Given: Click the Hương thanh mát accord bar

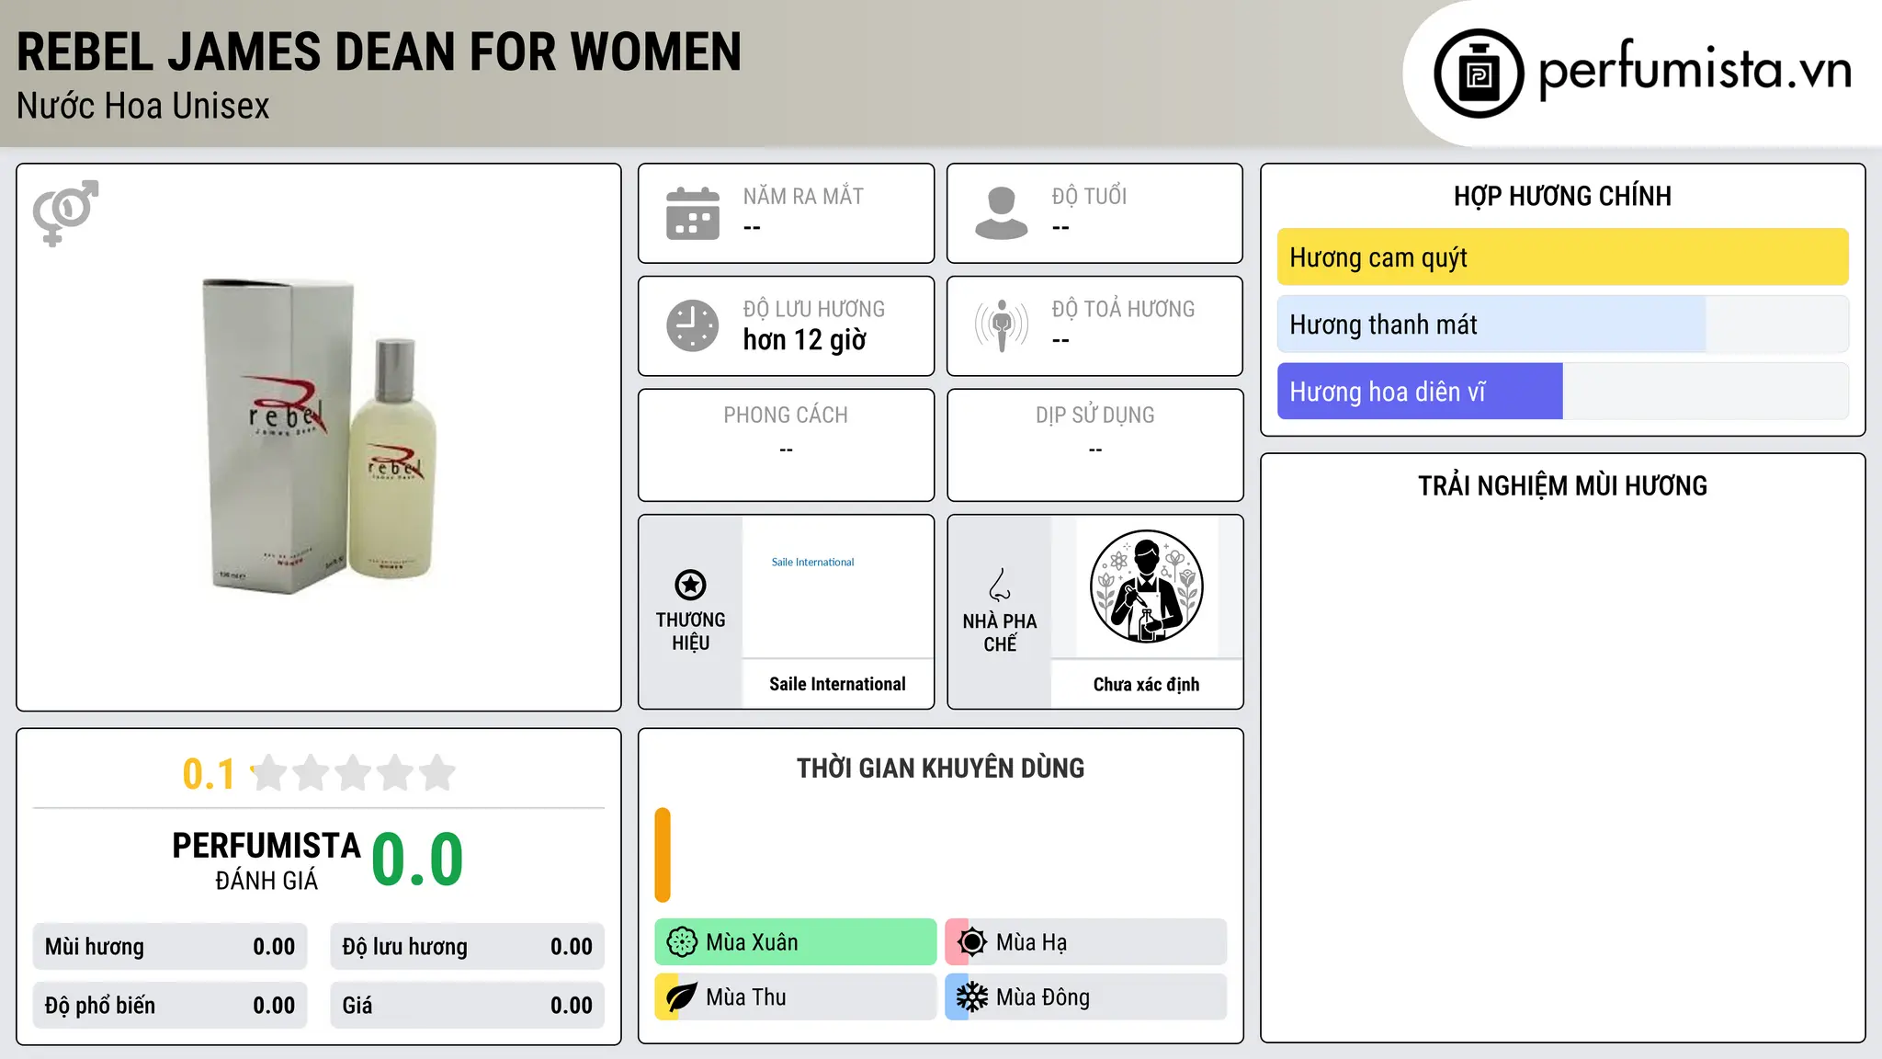Looking at the screenshot, I should click(1563, 324).
